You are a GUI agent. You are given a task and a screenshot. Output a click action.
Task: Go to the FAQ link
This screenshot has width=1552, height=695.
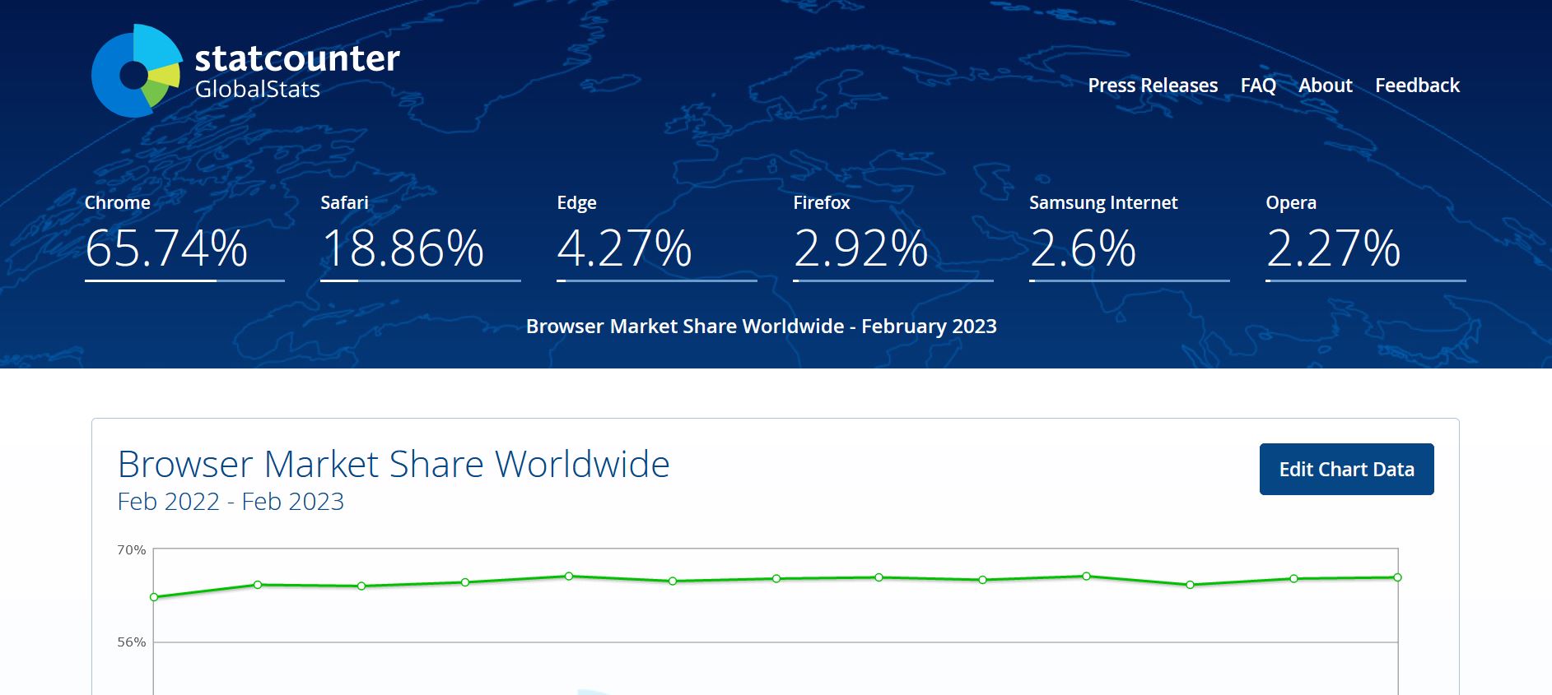pyautogui.click(x=1257, y=86)
